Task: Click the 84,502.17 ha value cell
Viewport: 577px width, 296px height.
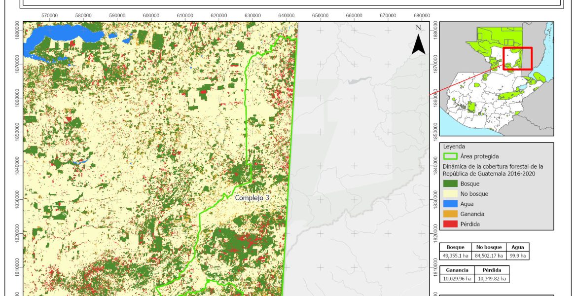Action: click(x=489, y=256)
